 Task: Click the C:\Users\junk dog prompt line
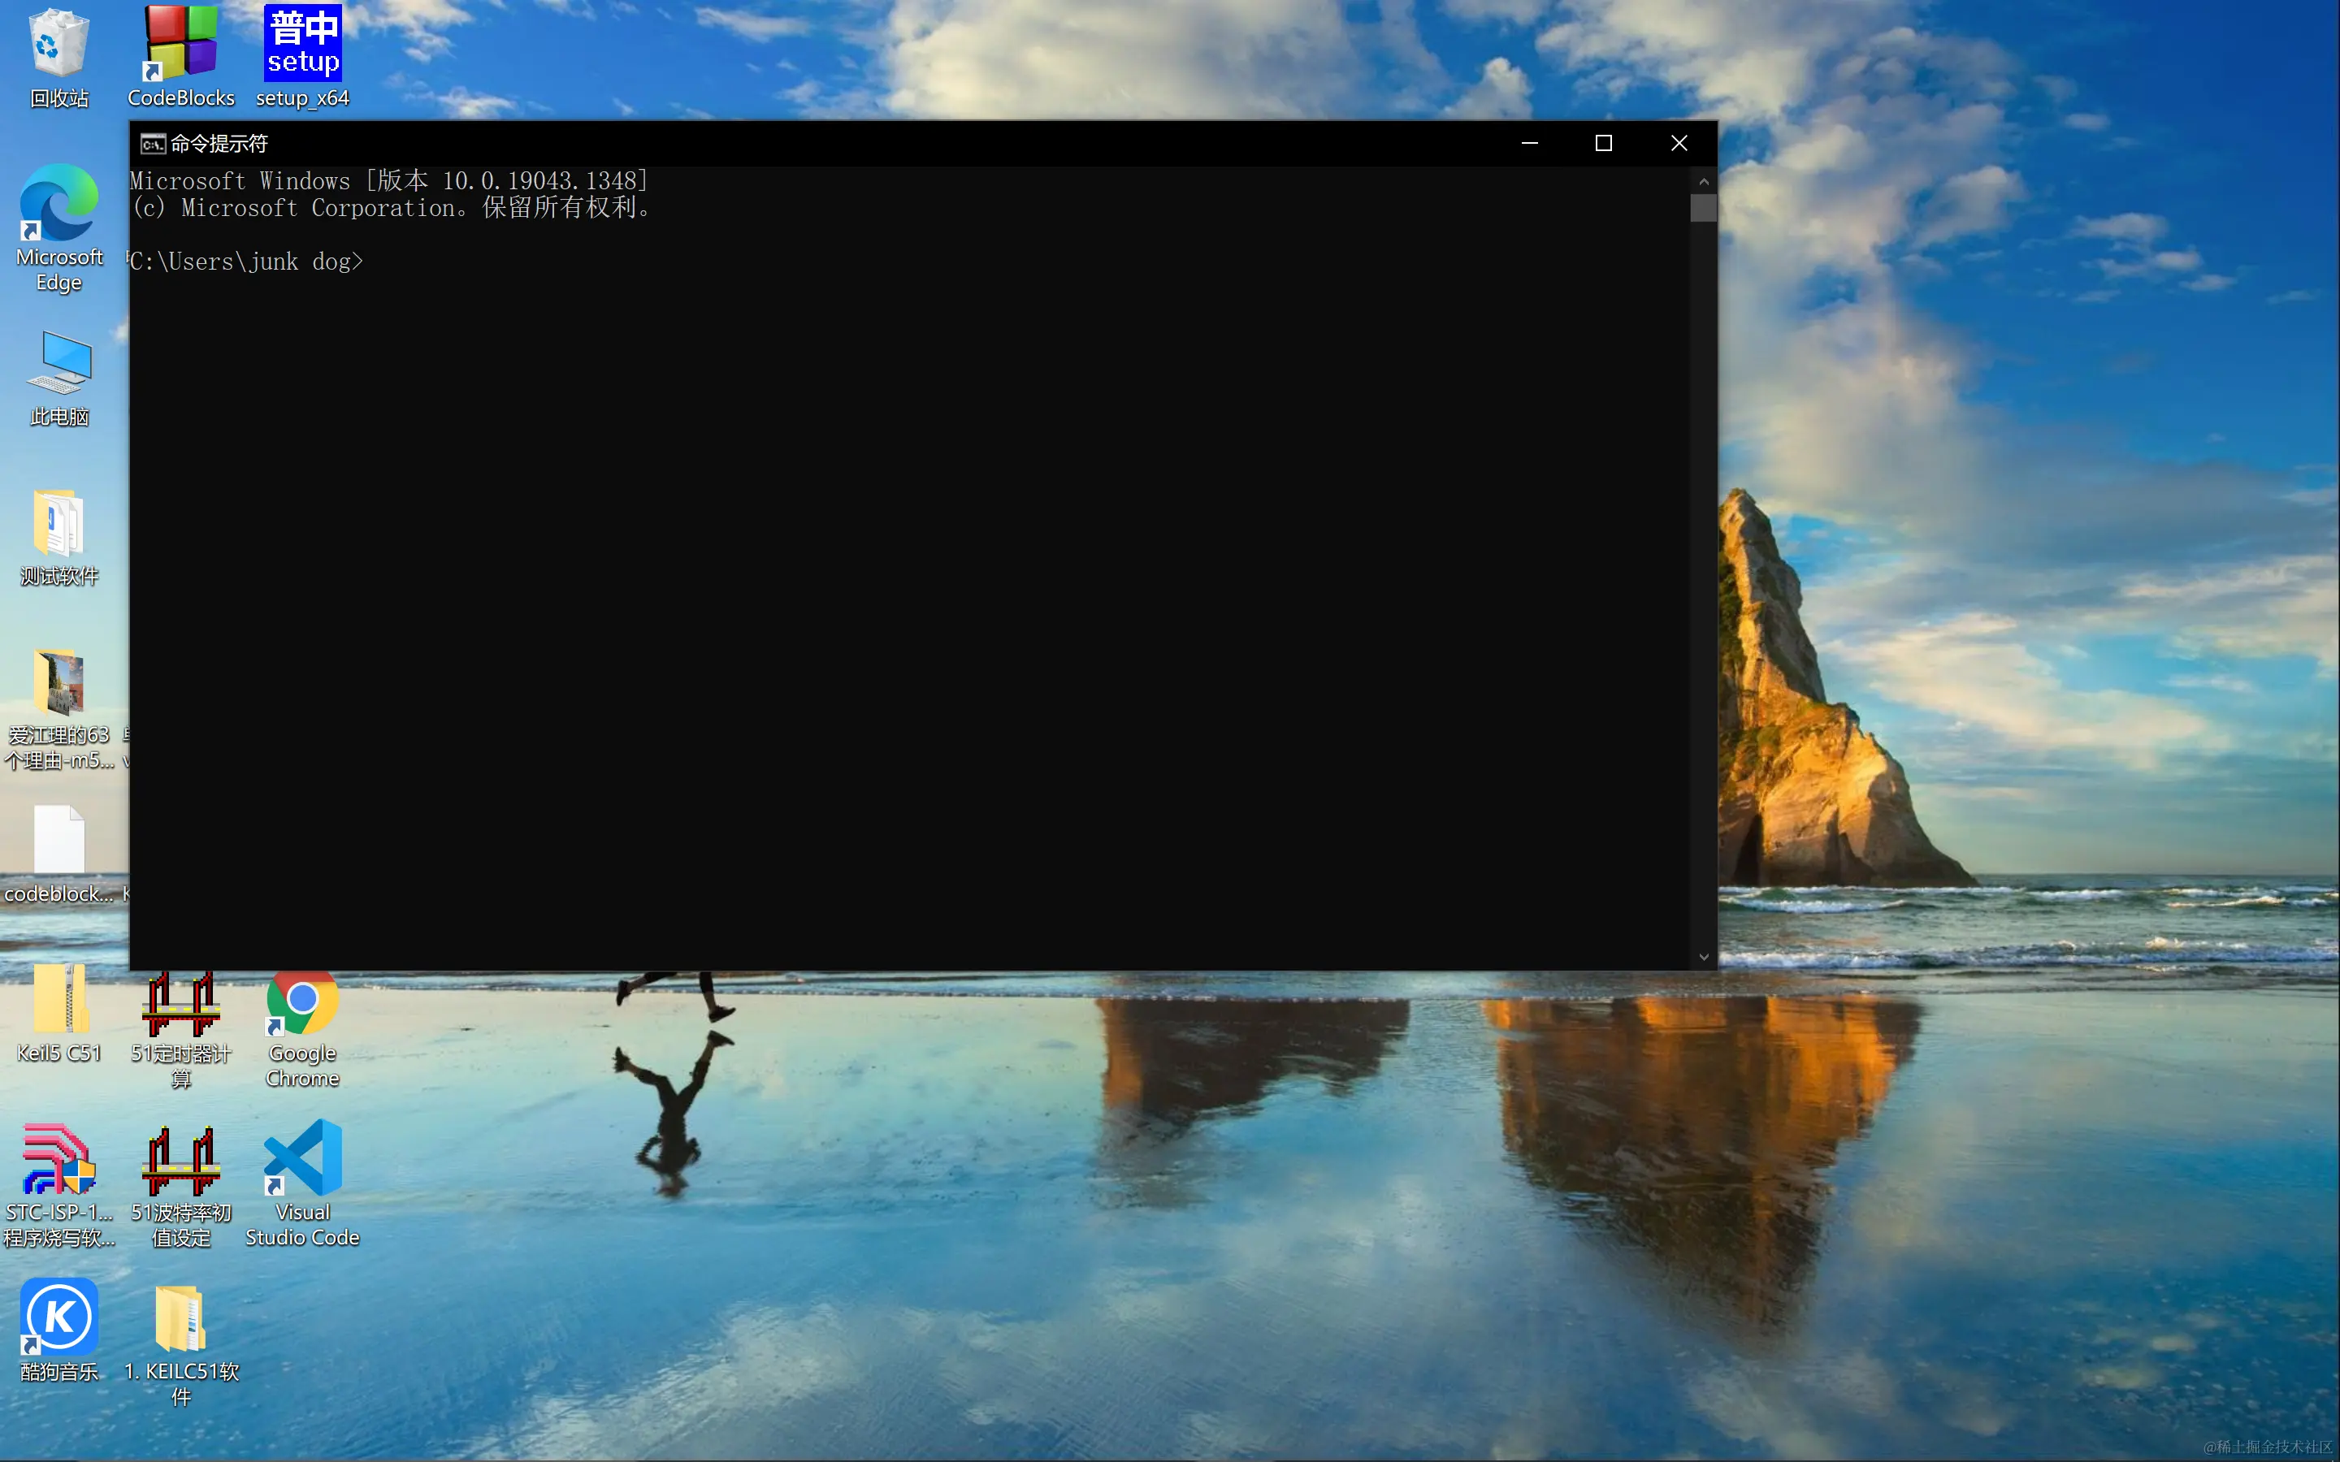pos(246,262)
